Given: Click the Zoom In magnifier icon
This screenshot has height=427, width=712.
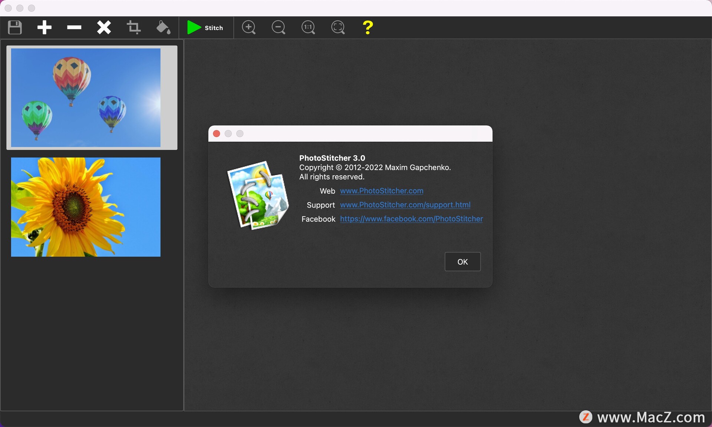Looking at the screenshot, I should coord(249,28).
